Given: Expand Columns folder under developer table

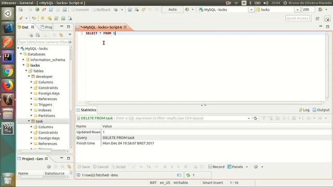Looking at the screenshot, I should click(x=31, y=82).
